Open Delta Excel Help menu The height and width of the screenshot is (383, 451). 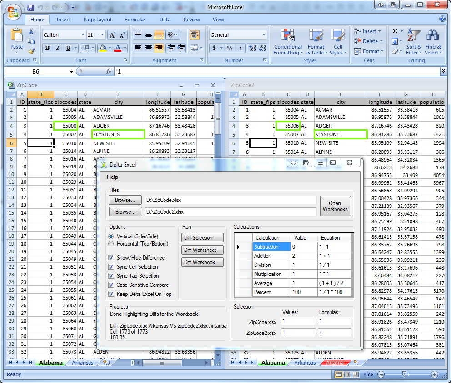[112, 177]
